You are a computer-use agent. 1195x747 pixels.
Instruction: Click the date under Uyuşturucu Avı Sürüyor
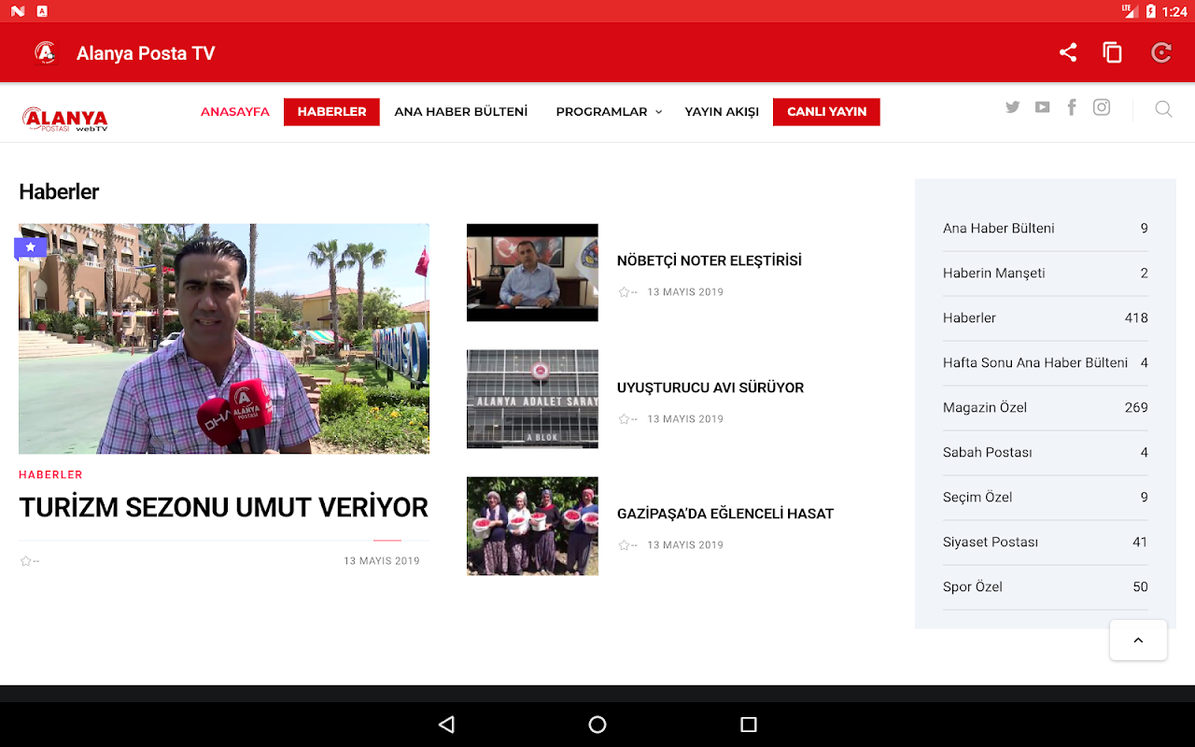685,419
